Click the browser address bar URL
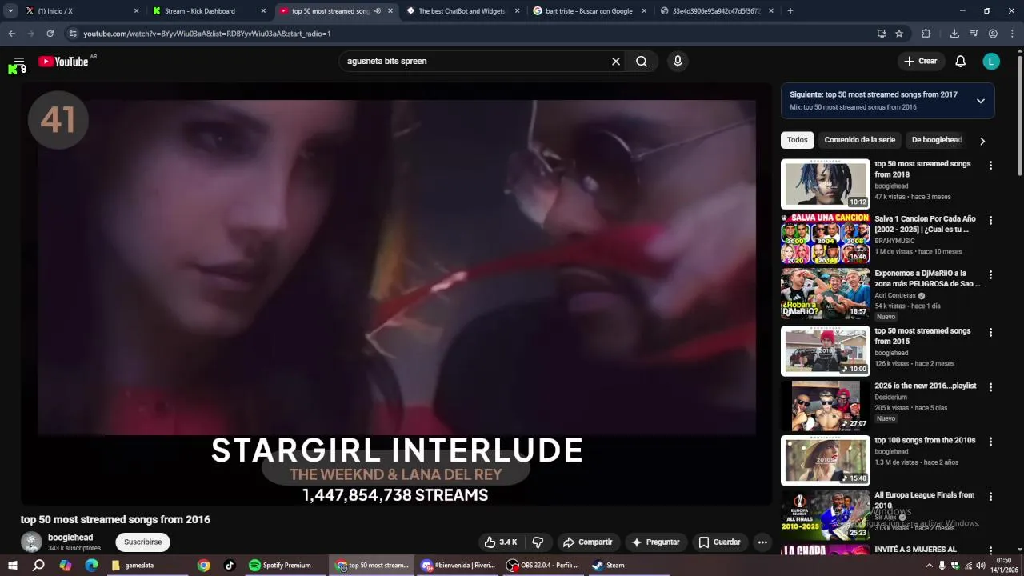 [x=207, y=34]
